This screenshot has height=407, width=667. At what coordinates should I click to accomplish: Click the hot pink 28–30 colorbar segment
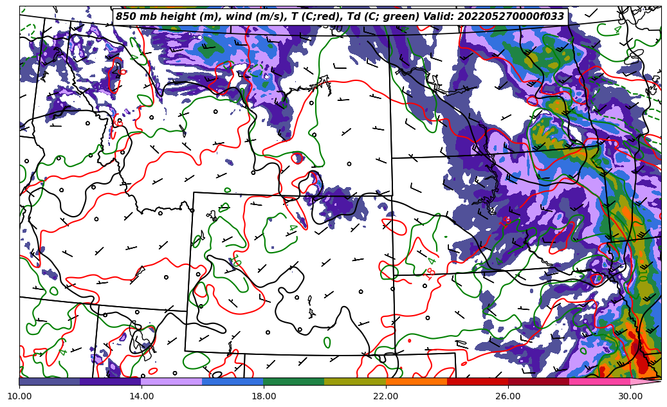[x=599, y=381]
